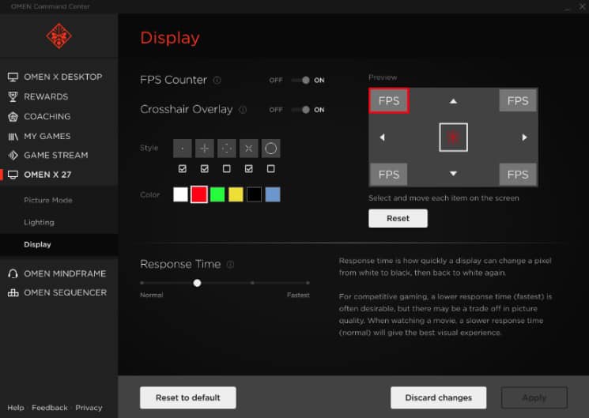Choose the circle crosshair style
Viewport: 589px width, 418px height.
click(x=271, y=148)
